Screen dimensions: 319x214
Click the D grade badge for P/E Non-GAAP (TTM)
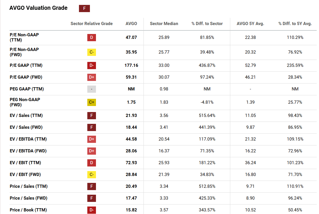tap(92, 37)
